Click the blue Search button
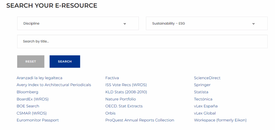The width and height of the screenshot is (275, 130). [x=65, y=62]
